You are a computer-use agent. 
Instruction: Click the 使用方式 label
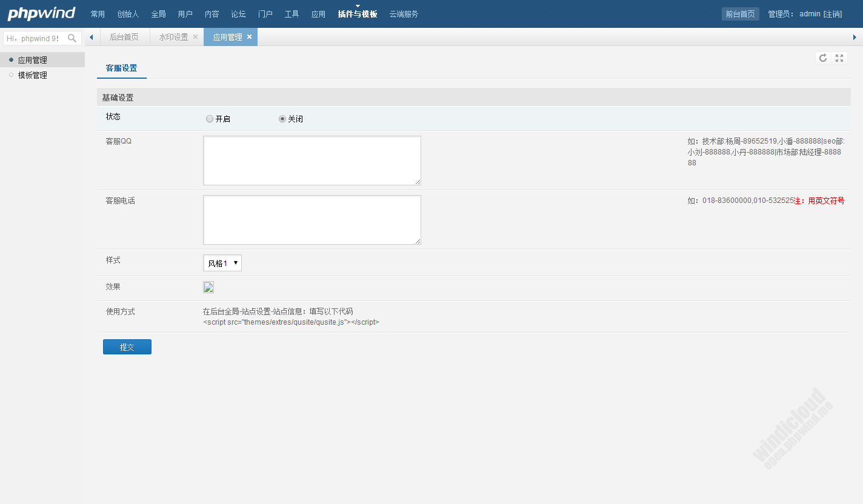tap(121, 311)
